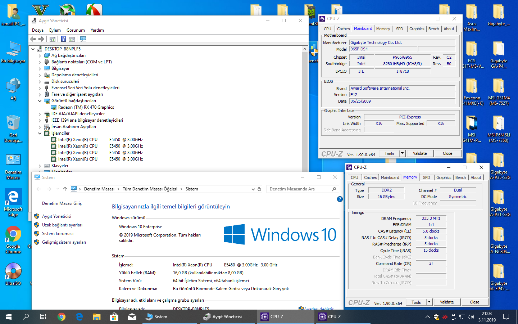Viewport: 518px width, 324px height.
Task: Launch File Explorer from the taskbar
Action: tap(96, 317)
